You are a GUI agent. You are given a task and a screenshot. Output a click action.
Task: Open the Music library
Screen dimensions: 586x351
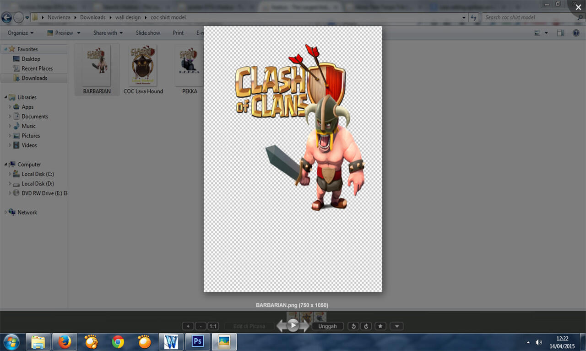(x=28, y=126)
